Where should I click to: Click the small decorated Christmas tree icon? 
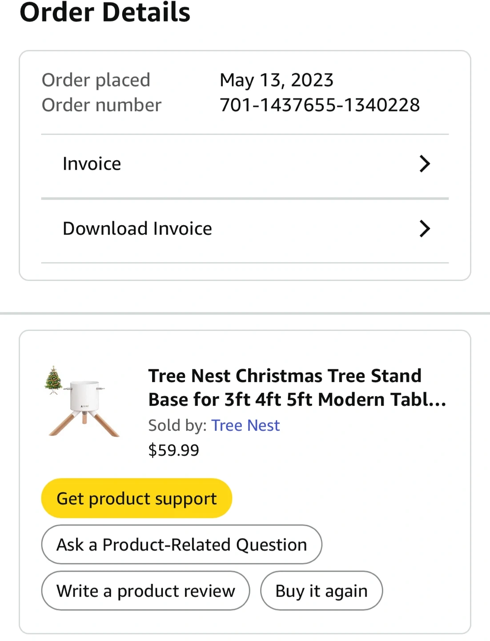53,380
